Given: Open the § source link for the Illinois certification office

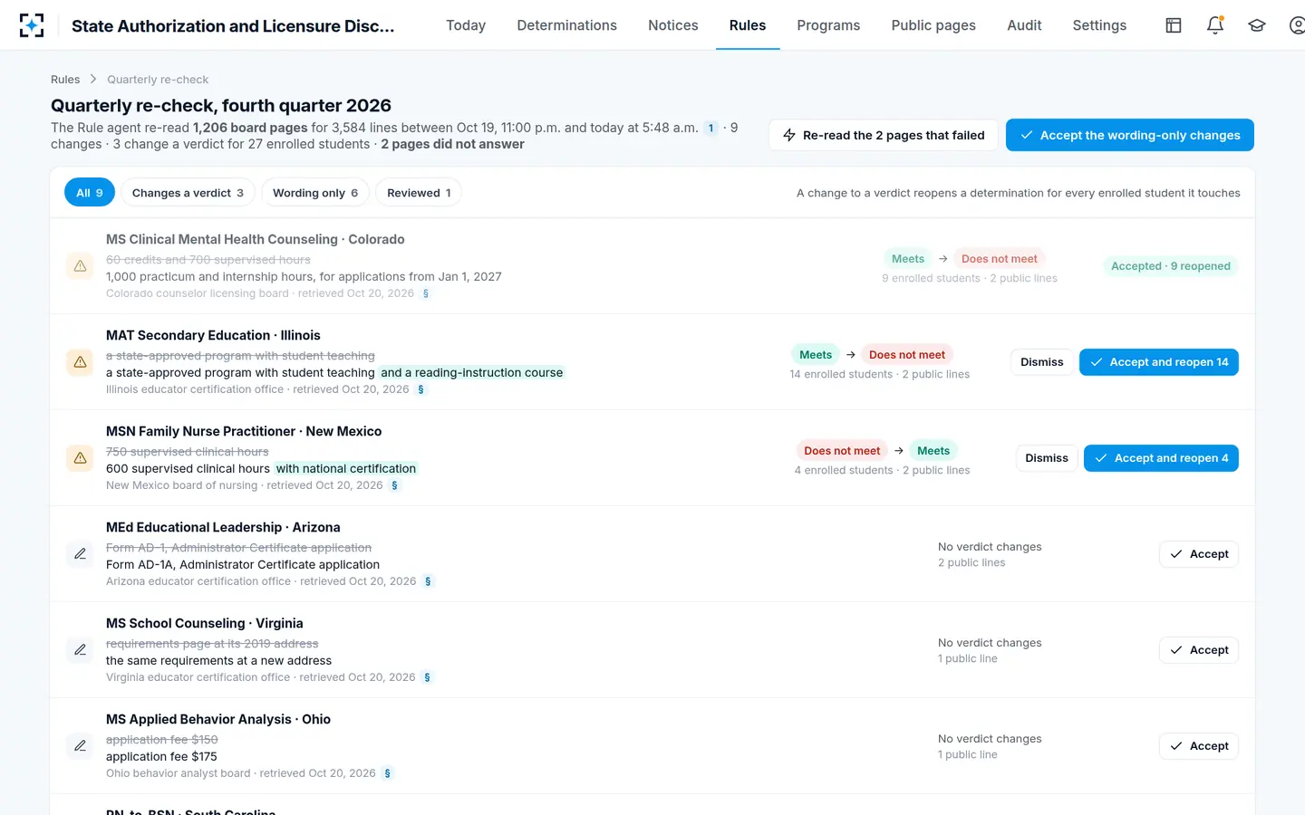Looking at the screenshot, I should coord(420,389).
